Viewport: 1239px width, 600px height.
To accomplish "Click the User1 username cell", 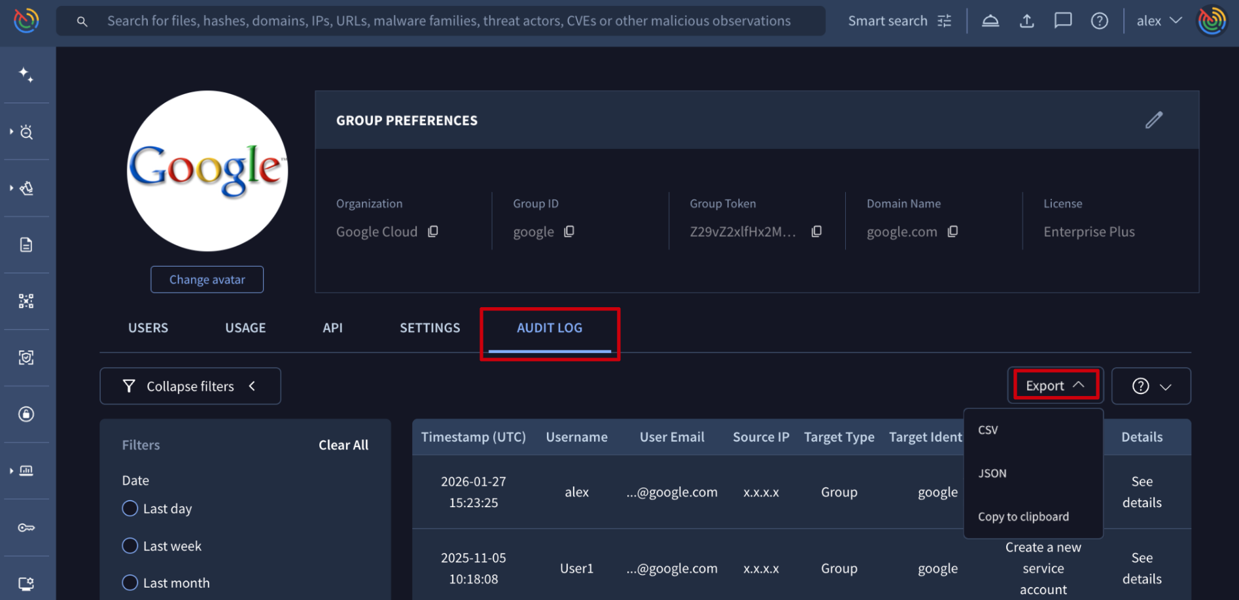I will coord(577,569).
